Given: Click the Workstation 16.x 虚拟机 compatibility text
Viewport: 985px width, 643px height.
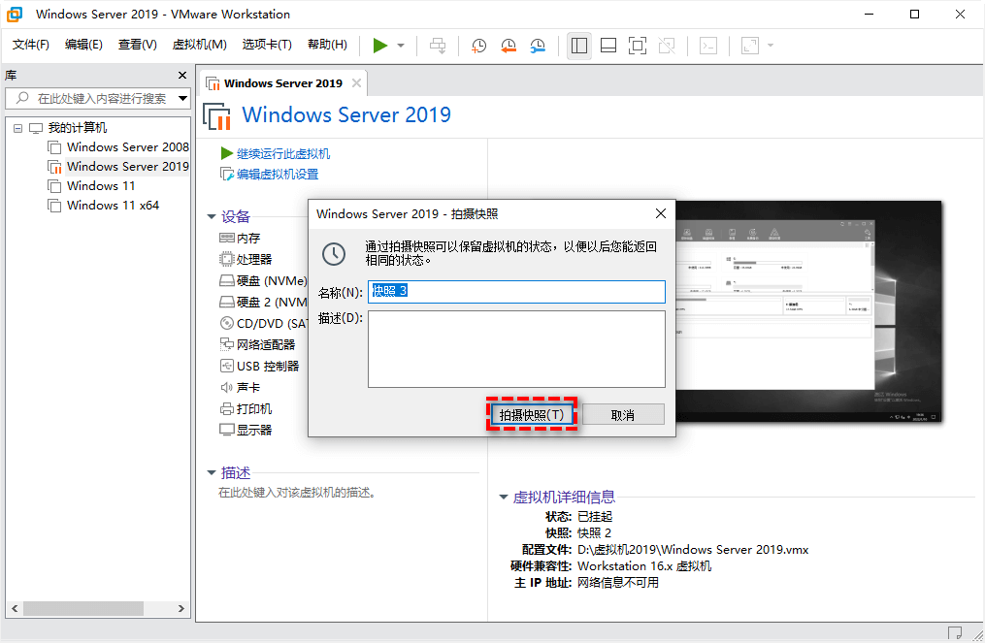Looking at the screenshot, I should pyautogui.click(x=644, y=565).
